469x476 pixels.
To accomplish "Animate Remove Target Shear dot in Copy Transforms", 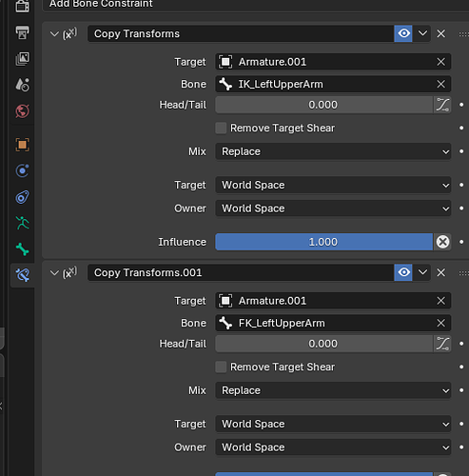I will pyautogui.click(x=461, y=129).
